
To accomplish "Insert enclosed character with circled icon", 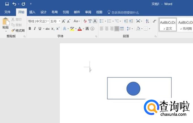I will 92,29.
